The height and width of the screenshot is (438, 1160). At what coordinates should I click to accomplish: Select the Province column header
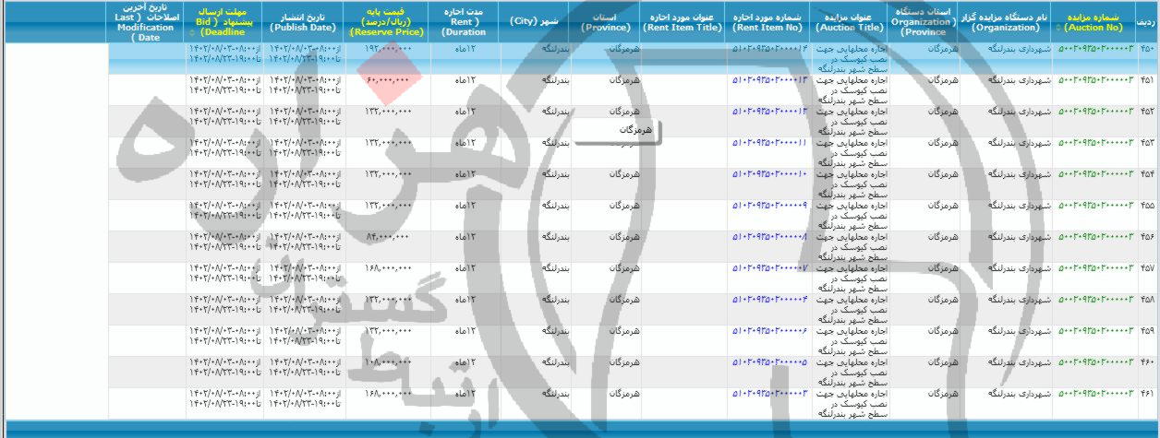coord(606,22)
